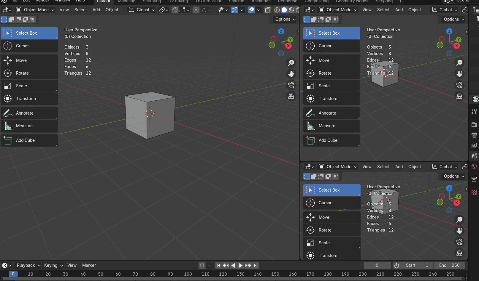Screen dimensions: 479x281
Task: Click the pan hand gizmo in the top-right viewport
Action: point(459,74)
